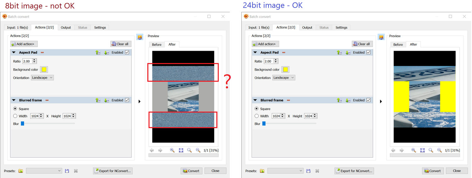The image size is (472, 178).
Task: Click fit-to-window icon in 8bit window preview
Action: point(181,150)
